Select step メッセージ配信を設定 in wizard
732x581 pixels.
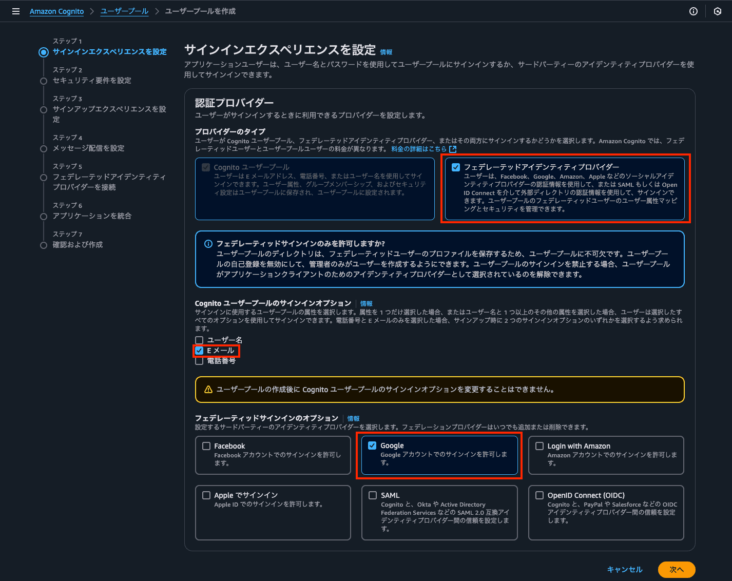[x=88, y=148]
